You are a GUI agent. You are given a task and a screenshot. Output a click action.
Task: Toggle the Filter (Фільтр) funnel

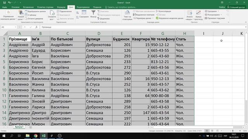coord(93,14)
